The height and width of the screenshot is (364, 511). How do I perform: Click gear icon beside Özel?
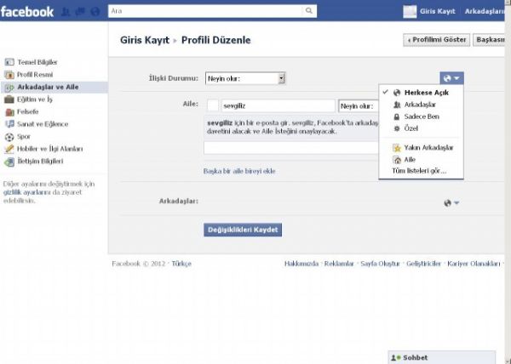pyautogui.click(x=397, y=128)
